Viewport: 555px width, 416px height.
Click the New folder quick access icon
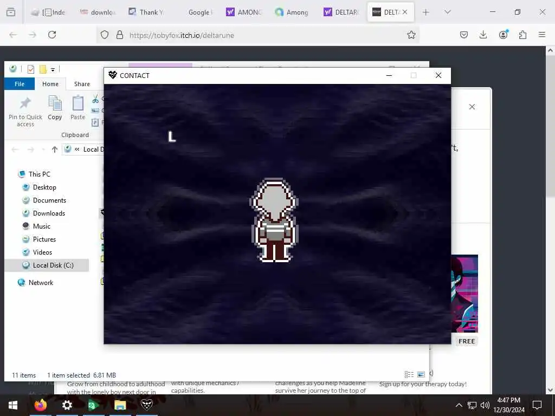[43, 69]
